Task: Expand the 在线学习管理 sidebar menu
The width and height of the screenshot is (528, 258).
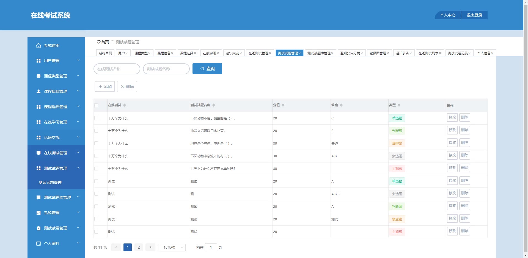Action: coord(56,122)
